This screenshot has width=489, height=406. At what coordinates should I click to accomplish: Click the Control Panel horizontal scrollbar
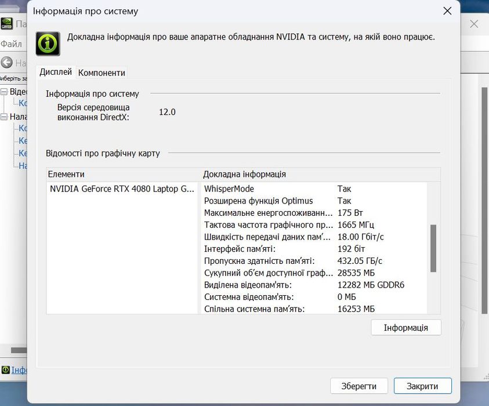[19, 350]
